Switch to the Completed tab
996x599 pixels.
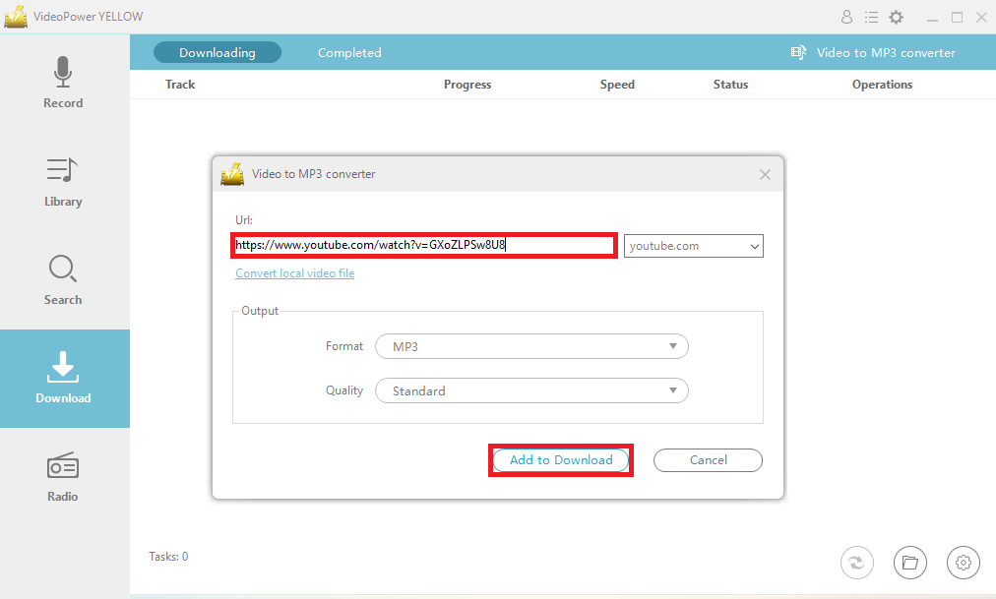coord(349,53)
